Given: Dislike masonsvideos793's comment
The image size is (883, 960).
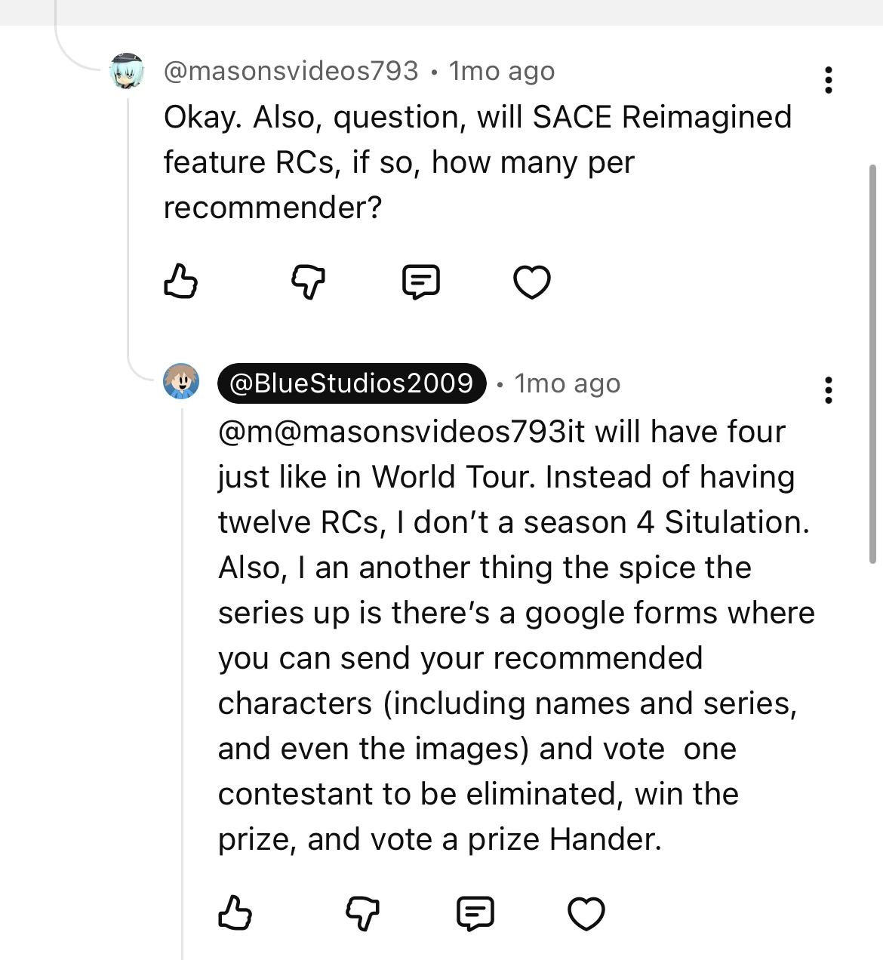Looking at the screenshot, I should click(308, 282).
